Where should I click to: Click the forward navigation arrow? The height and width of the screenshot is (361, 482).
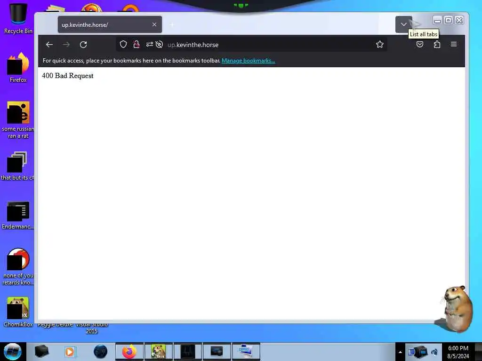coord(66,45)
